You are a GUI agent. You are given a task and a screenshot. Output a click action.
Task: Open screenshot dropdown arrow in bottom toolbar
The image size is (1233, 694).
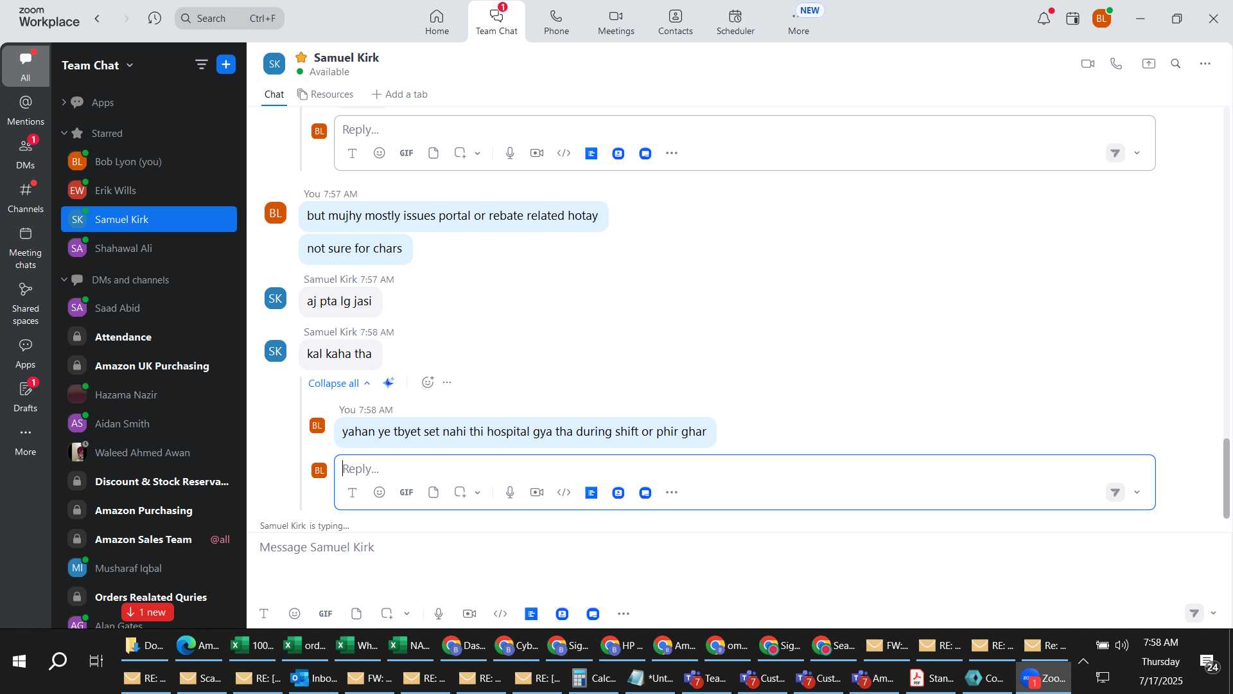click(x=407, y=614)
